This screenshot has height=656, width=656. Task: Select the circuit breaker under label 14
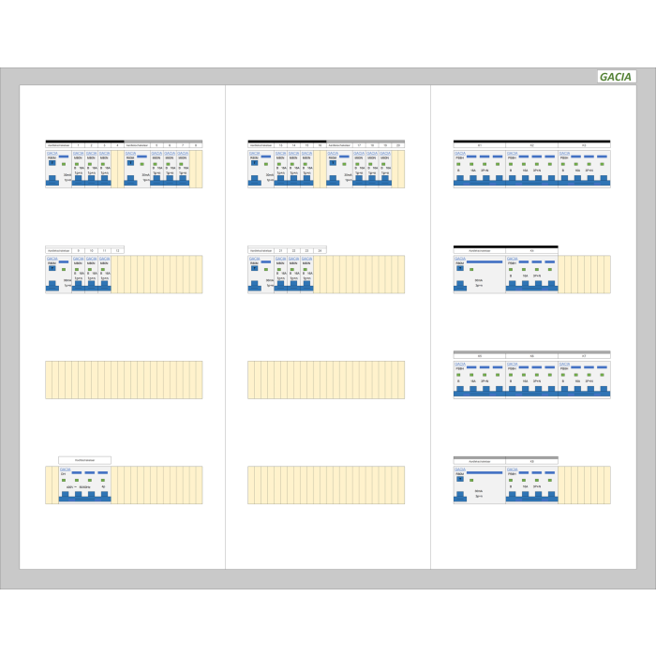(x=294, y=169)
